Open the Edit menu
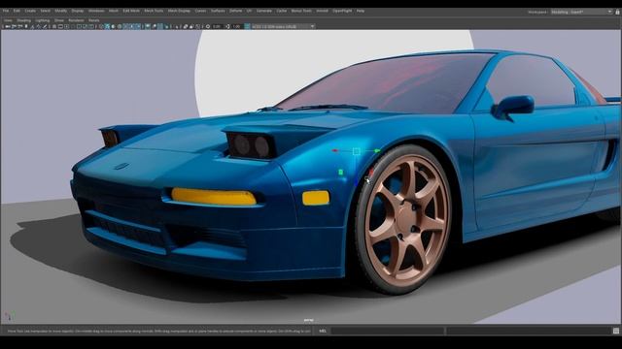 pyautogui.click(x=17, y=11)
